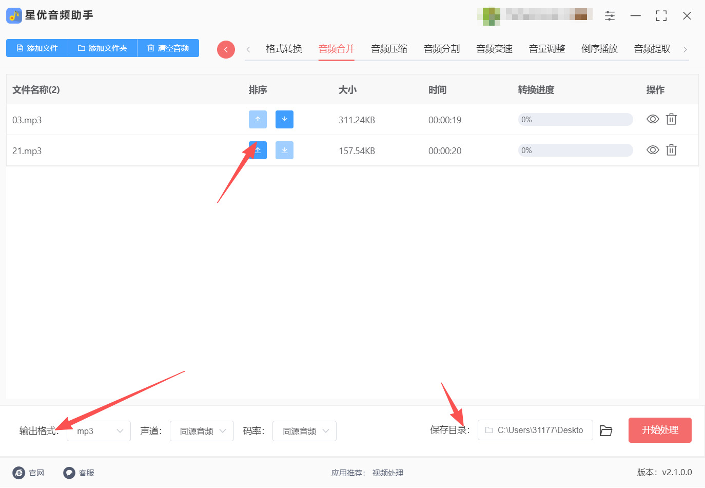Click the 311.24KB size cell
The height and width of the screenshot is (488, 705).
[357, 120]
